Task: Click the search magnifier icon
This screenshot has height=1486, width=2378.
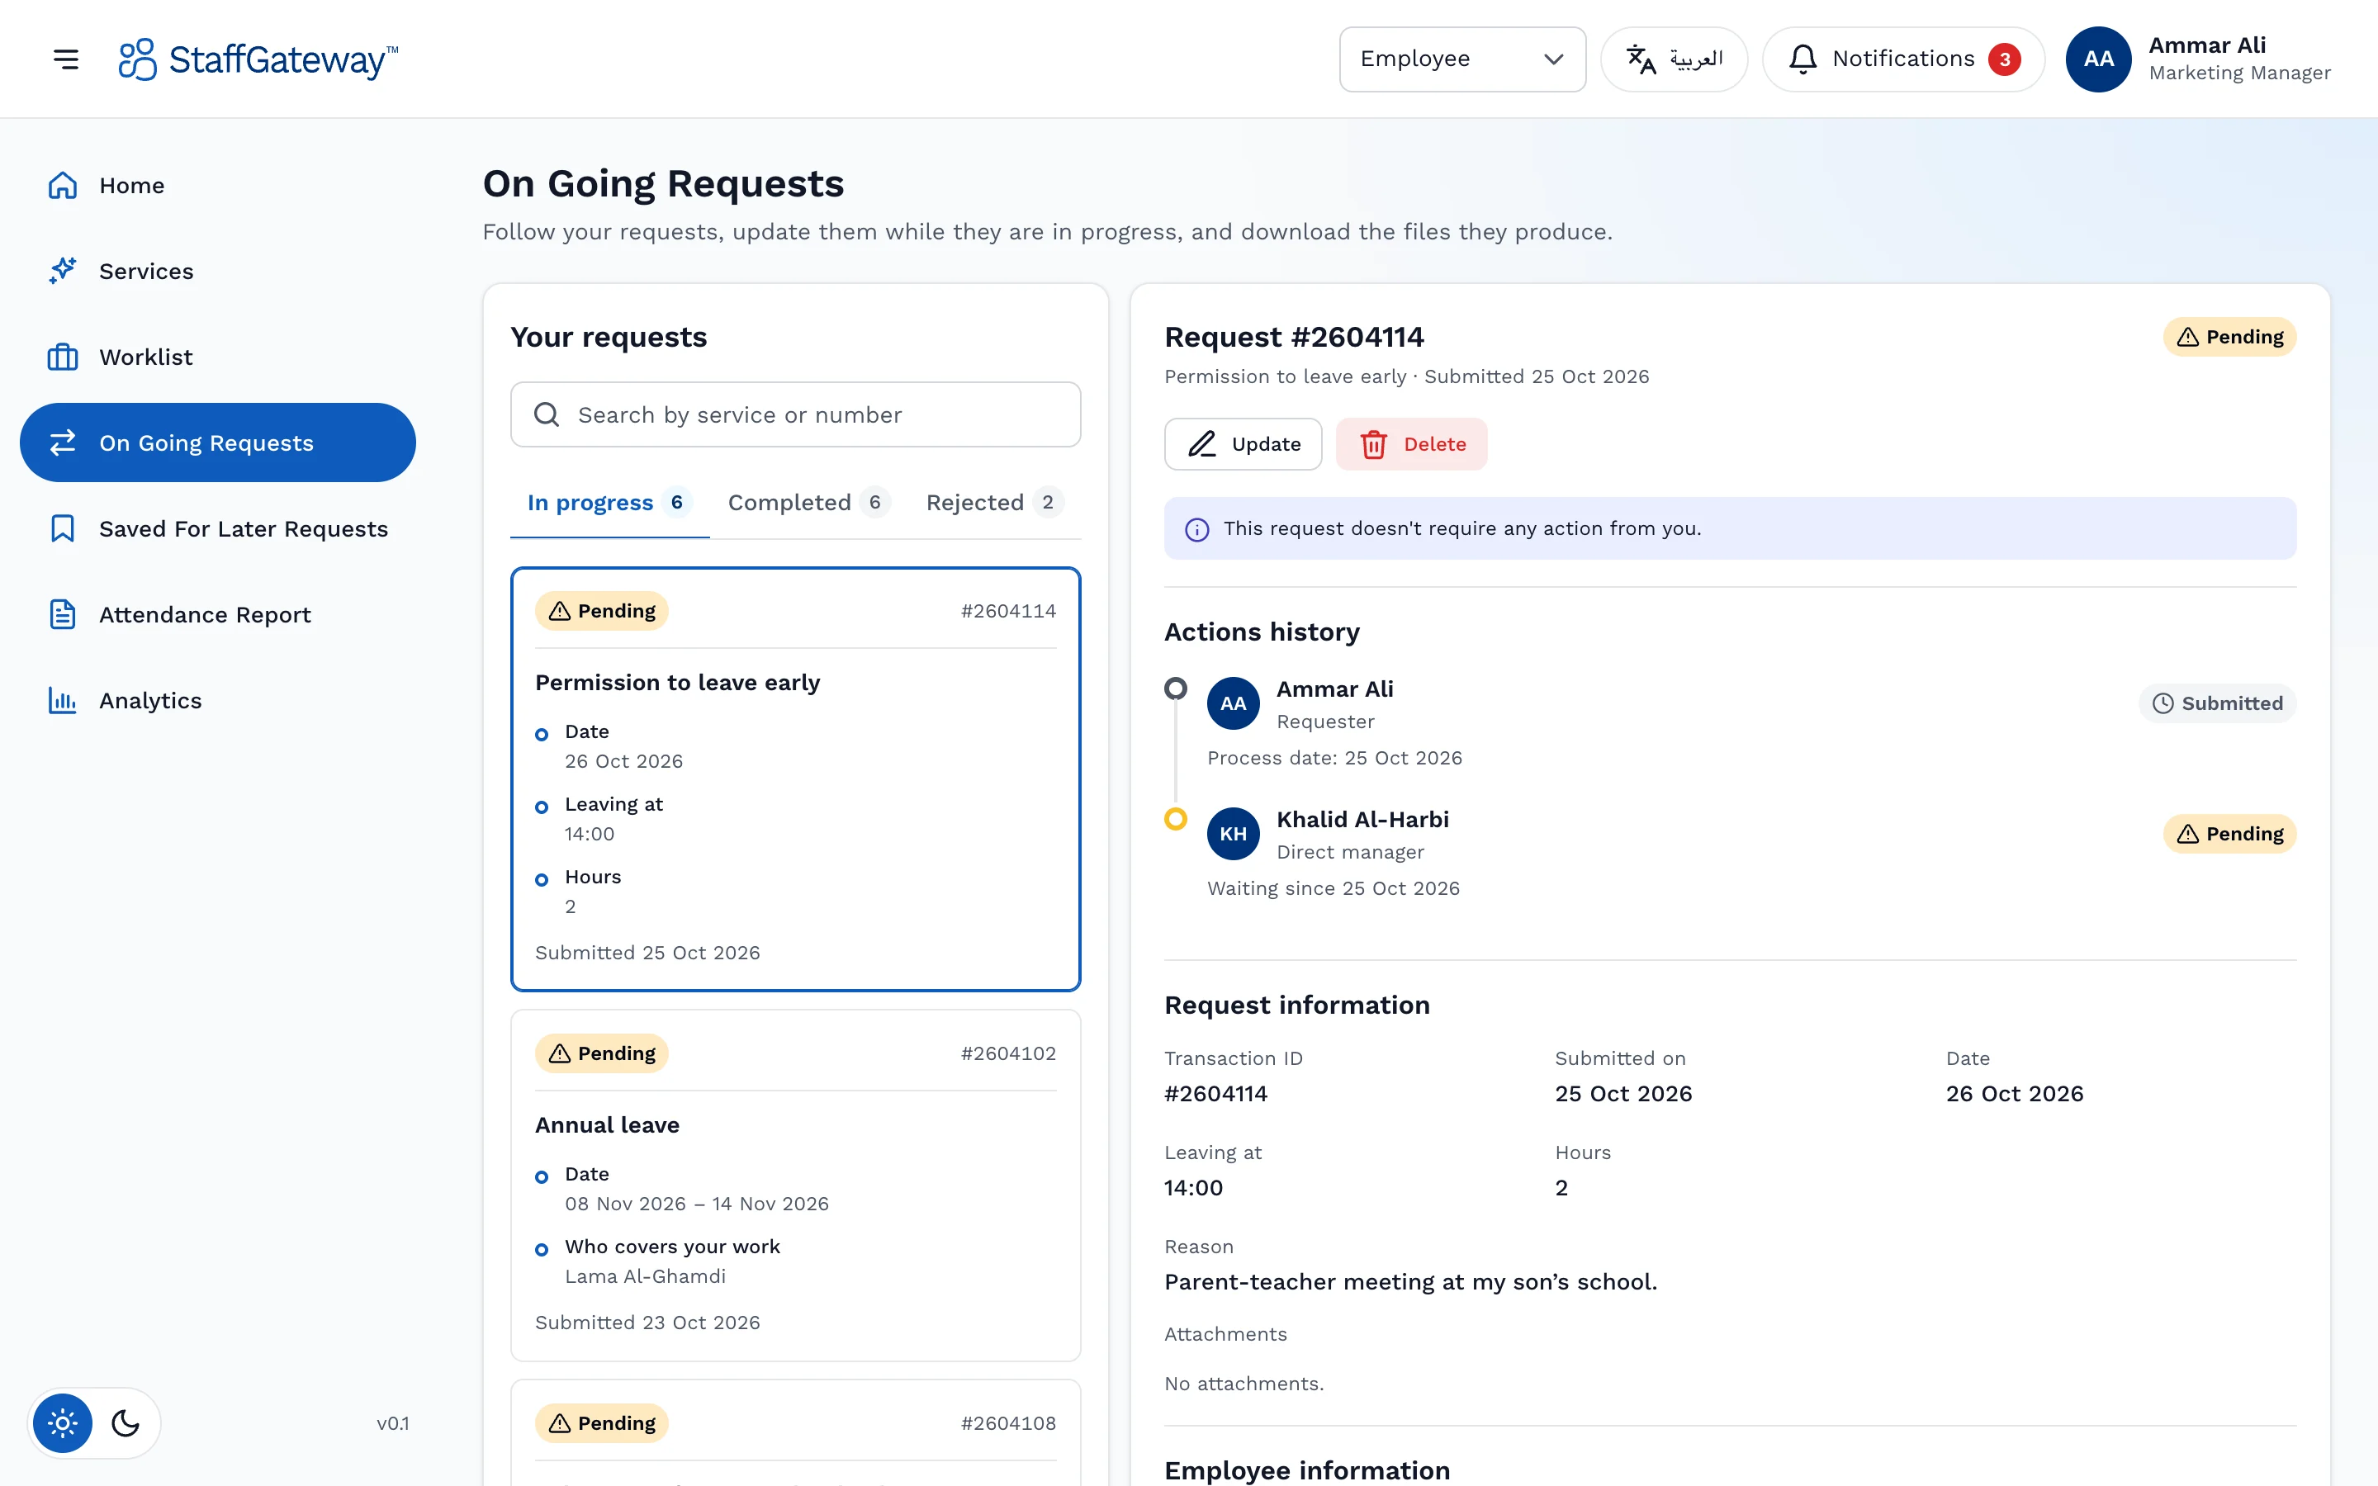Action: pos(547,414)
